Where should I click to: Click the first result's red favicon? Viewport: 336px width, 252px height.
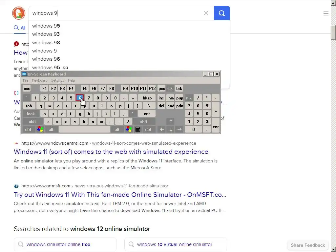click(x=16, y=44)
